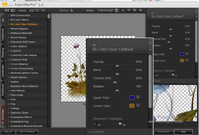Expand Shadows / Highlights in right sidebar
This screenshot has height=135, width=199.
(188, 70)
